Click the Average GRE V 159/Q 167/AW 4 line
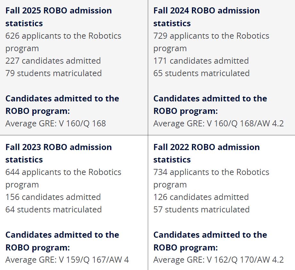Screen dimensions: 295x270 [67, 260]
